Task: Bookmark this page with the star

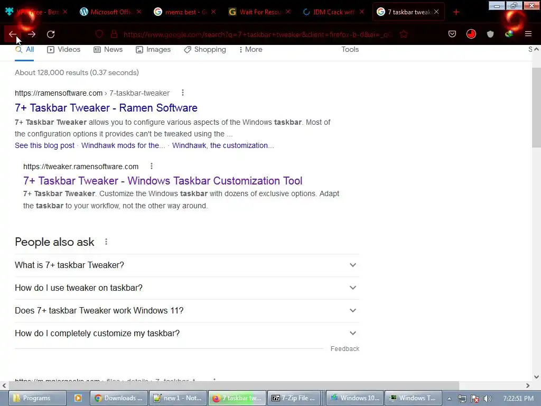Action: point(404,34)
